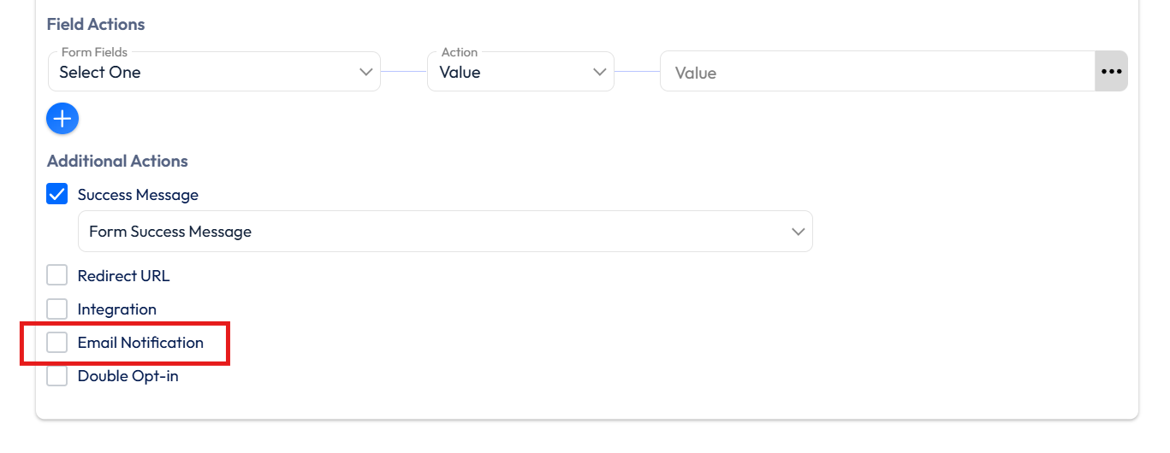Screen dimensions: 1170x453
Task: Tick the Integration checkbox
Action: tap(57, 309)
